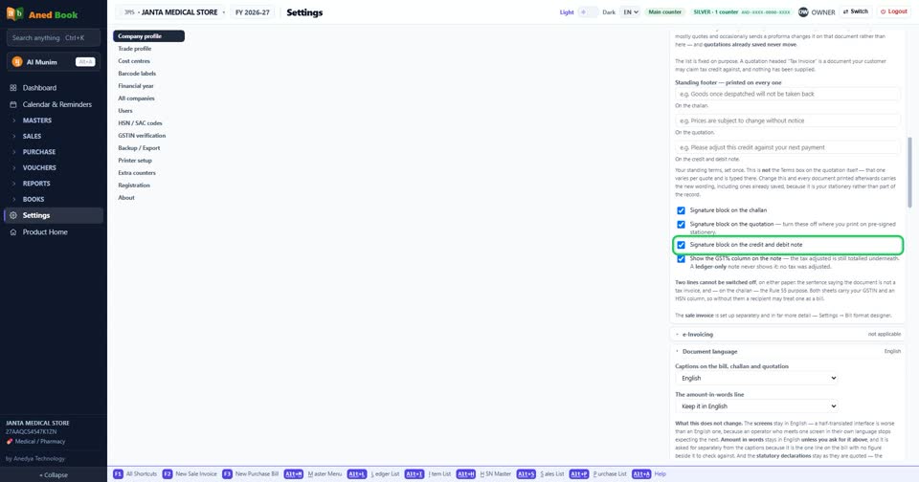Click the Settings gear in sidebar

(13, 215)
